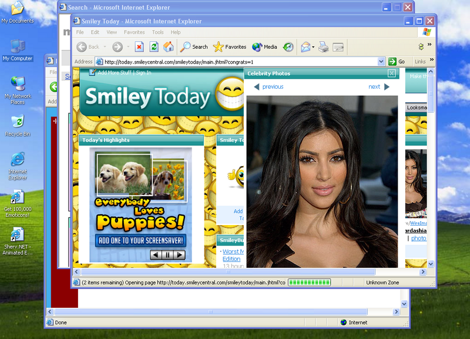Screen dimensions: 470x339
Task: Expand Links toolbar chevron
Action: pos(432,60)
